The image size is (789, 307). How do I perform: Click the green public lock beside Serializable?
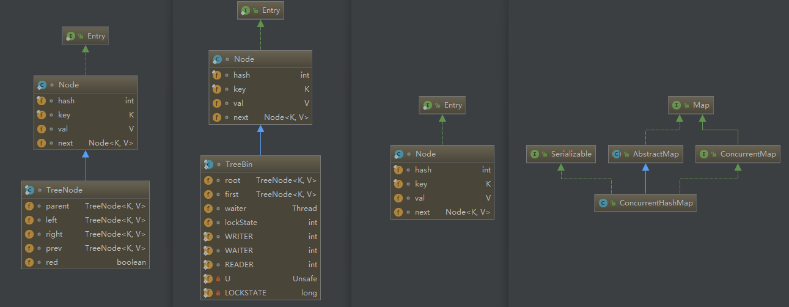pos(545,154)
